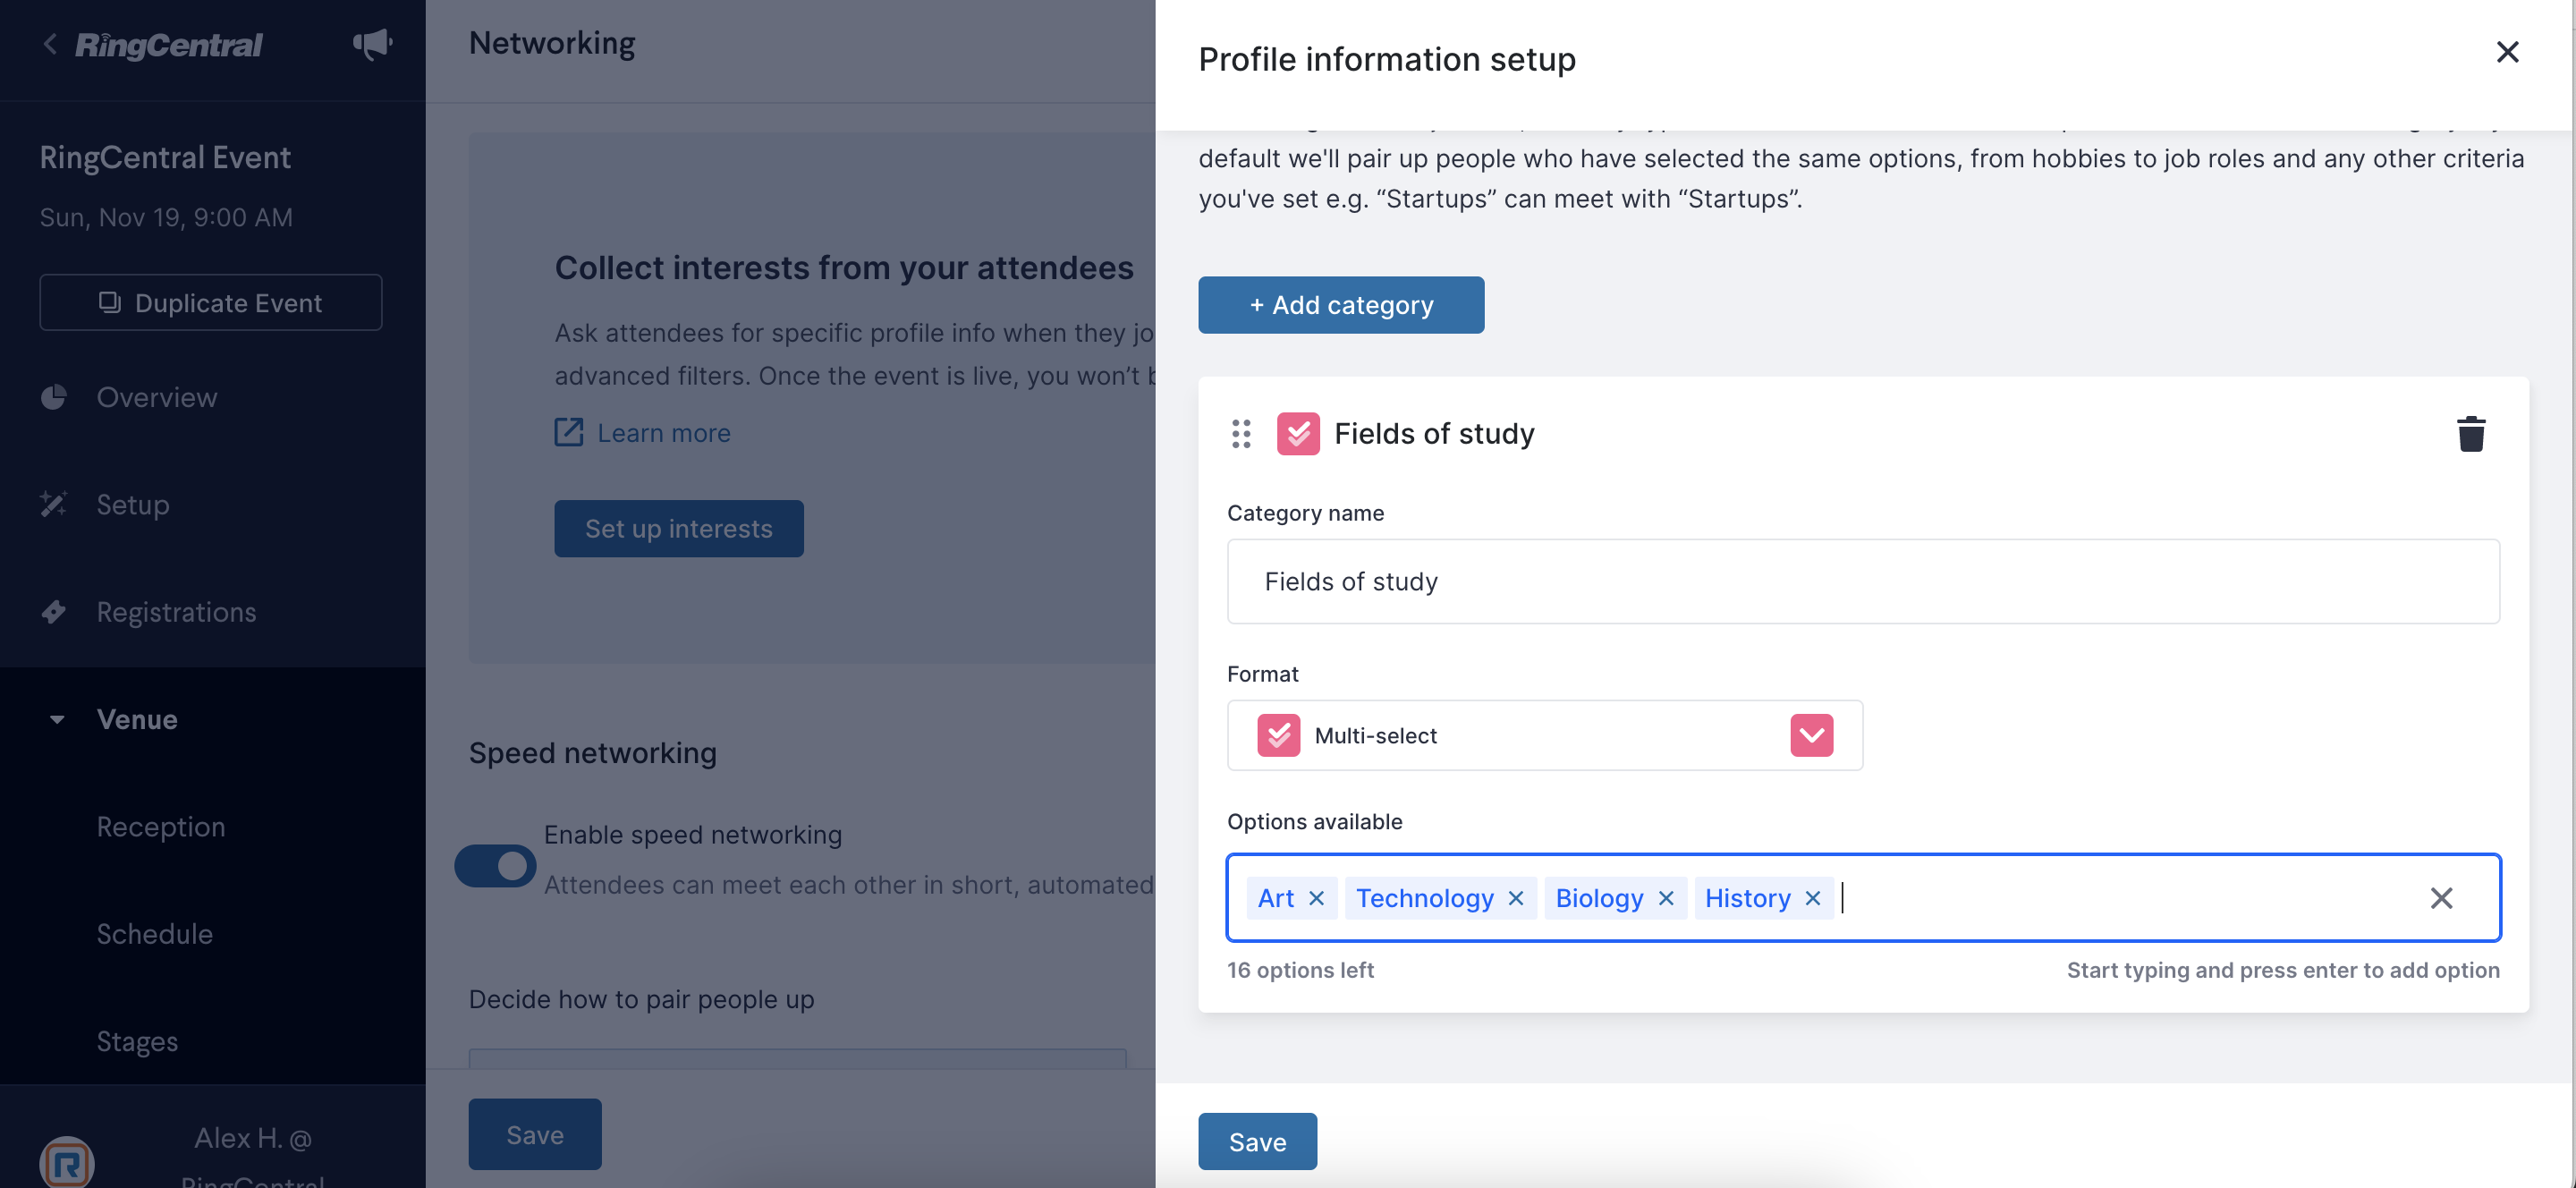This screenshot has height=1188, width=2576.
Task: Click the pink multi-select icon in category header
Action: 1297,433
